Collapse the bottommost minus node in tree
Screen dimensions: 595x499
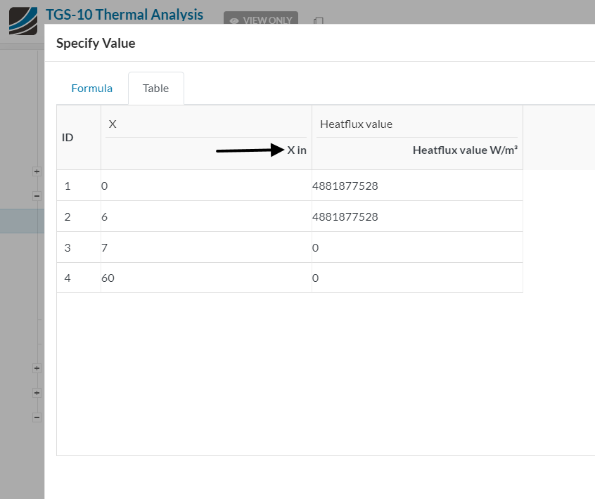pyautogui.click(x=37, y=417)
